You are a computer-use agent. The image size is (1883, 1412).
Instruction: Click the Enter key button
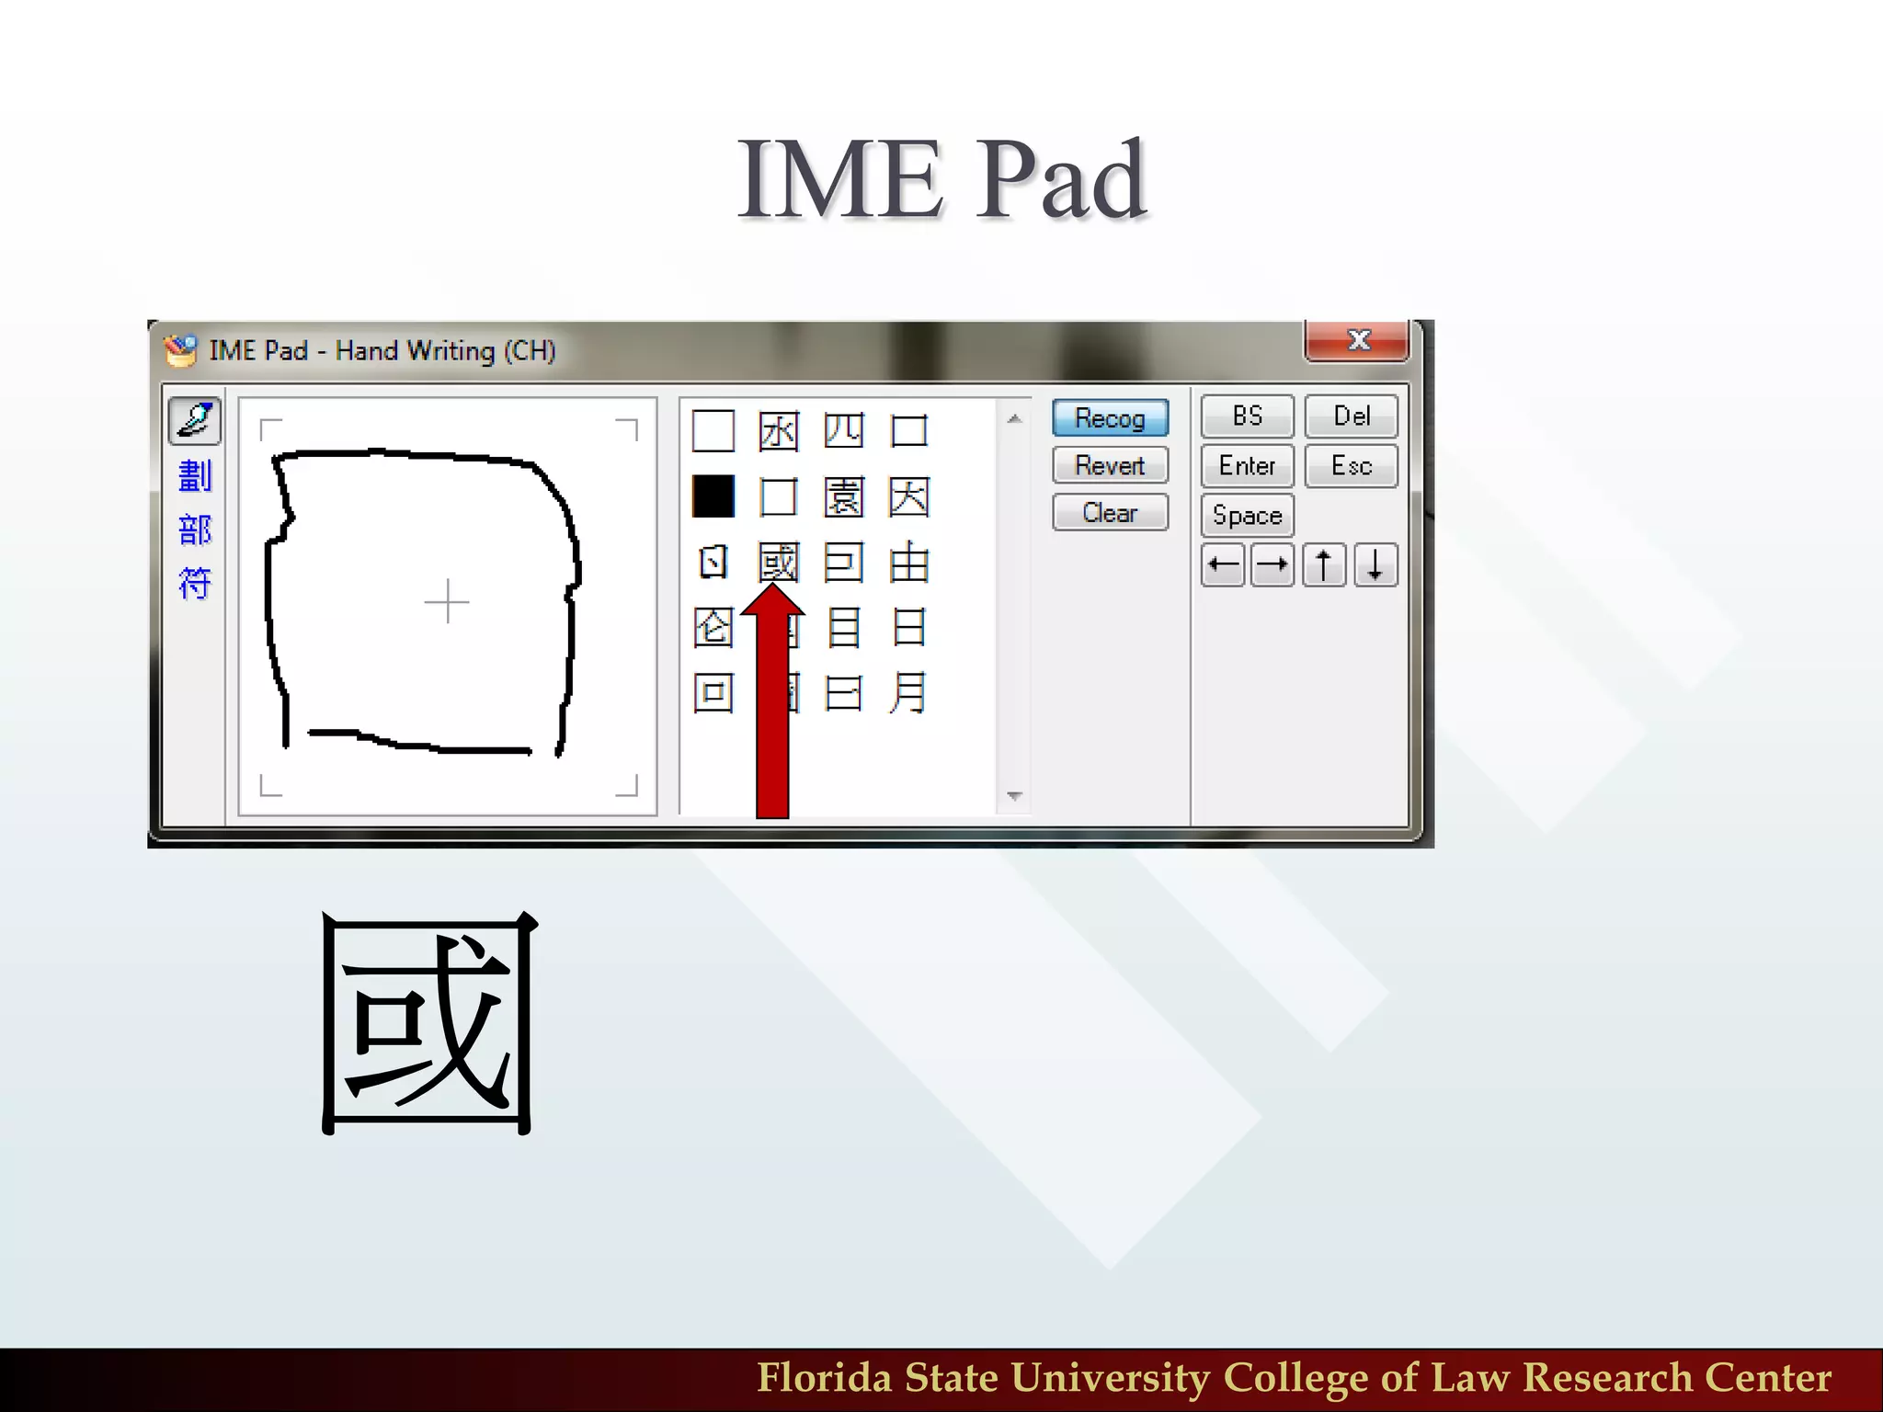coord(1247,466)
